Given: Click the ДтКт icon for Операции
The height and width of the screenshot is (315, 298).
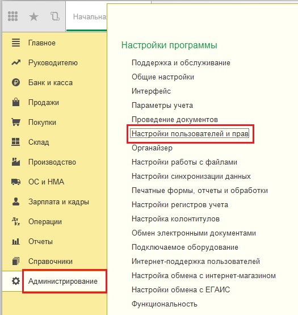Looking at the screenshot, I should (x=16, y=221).
